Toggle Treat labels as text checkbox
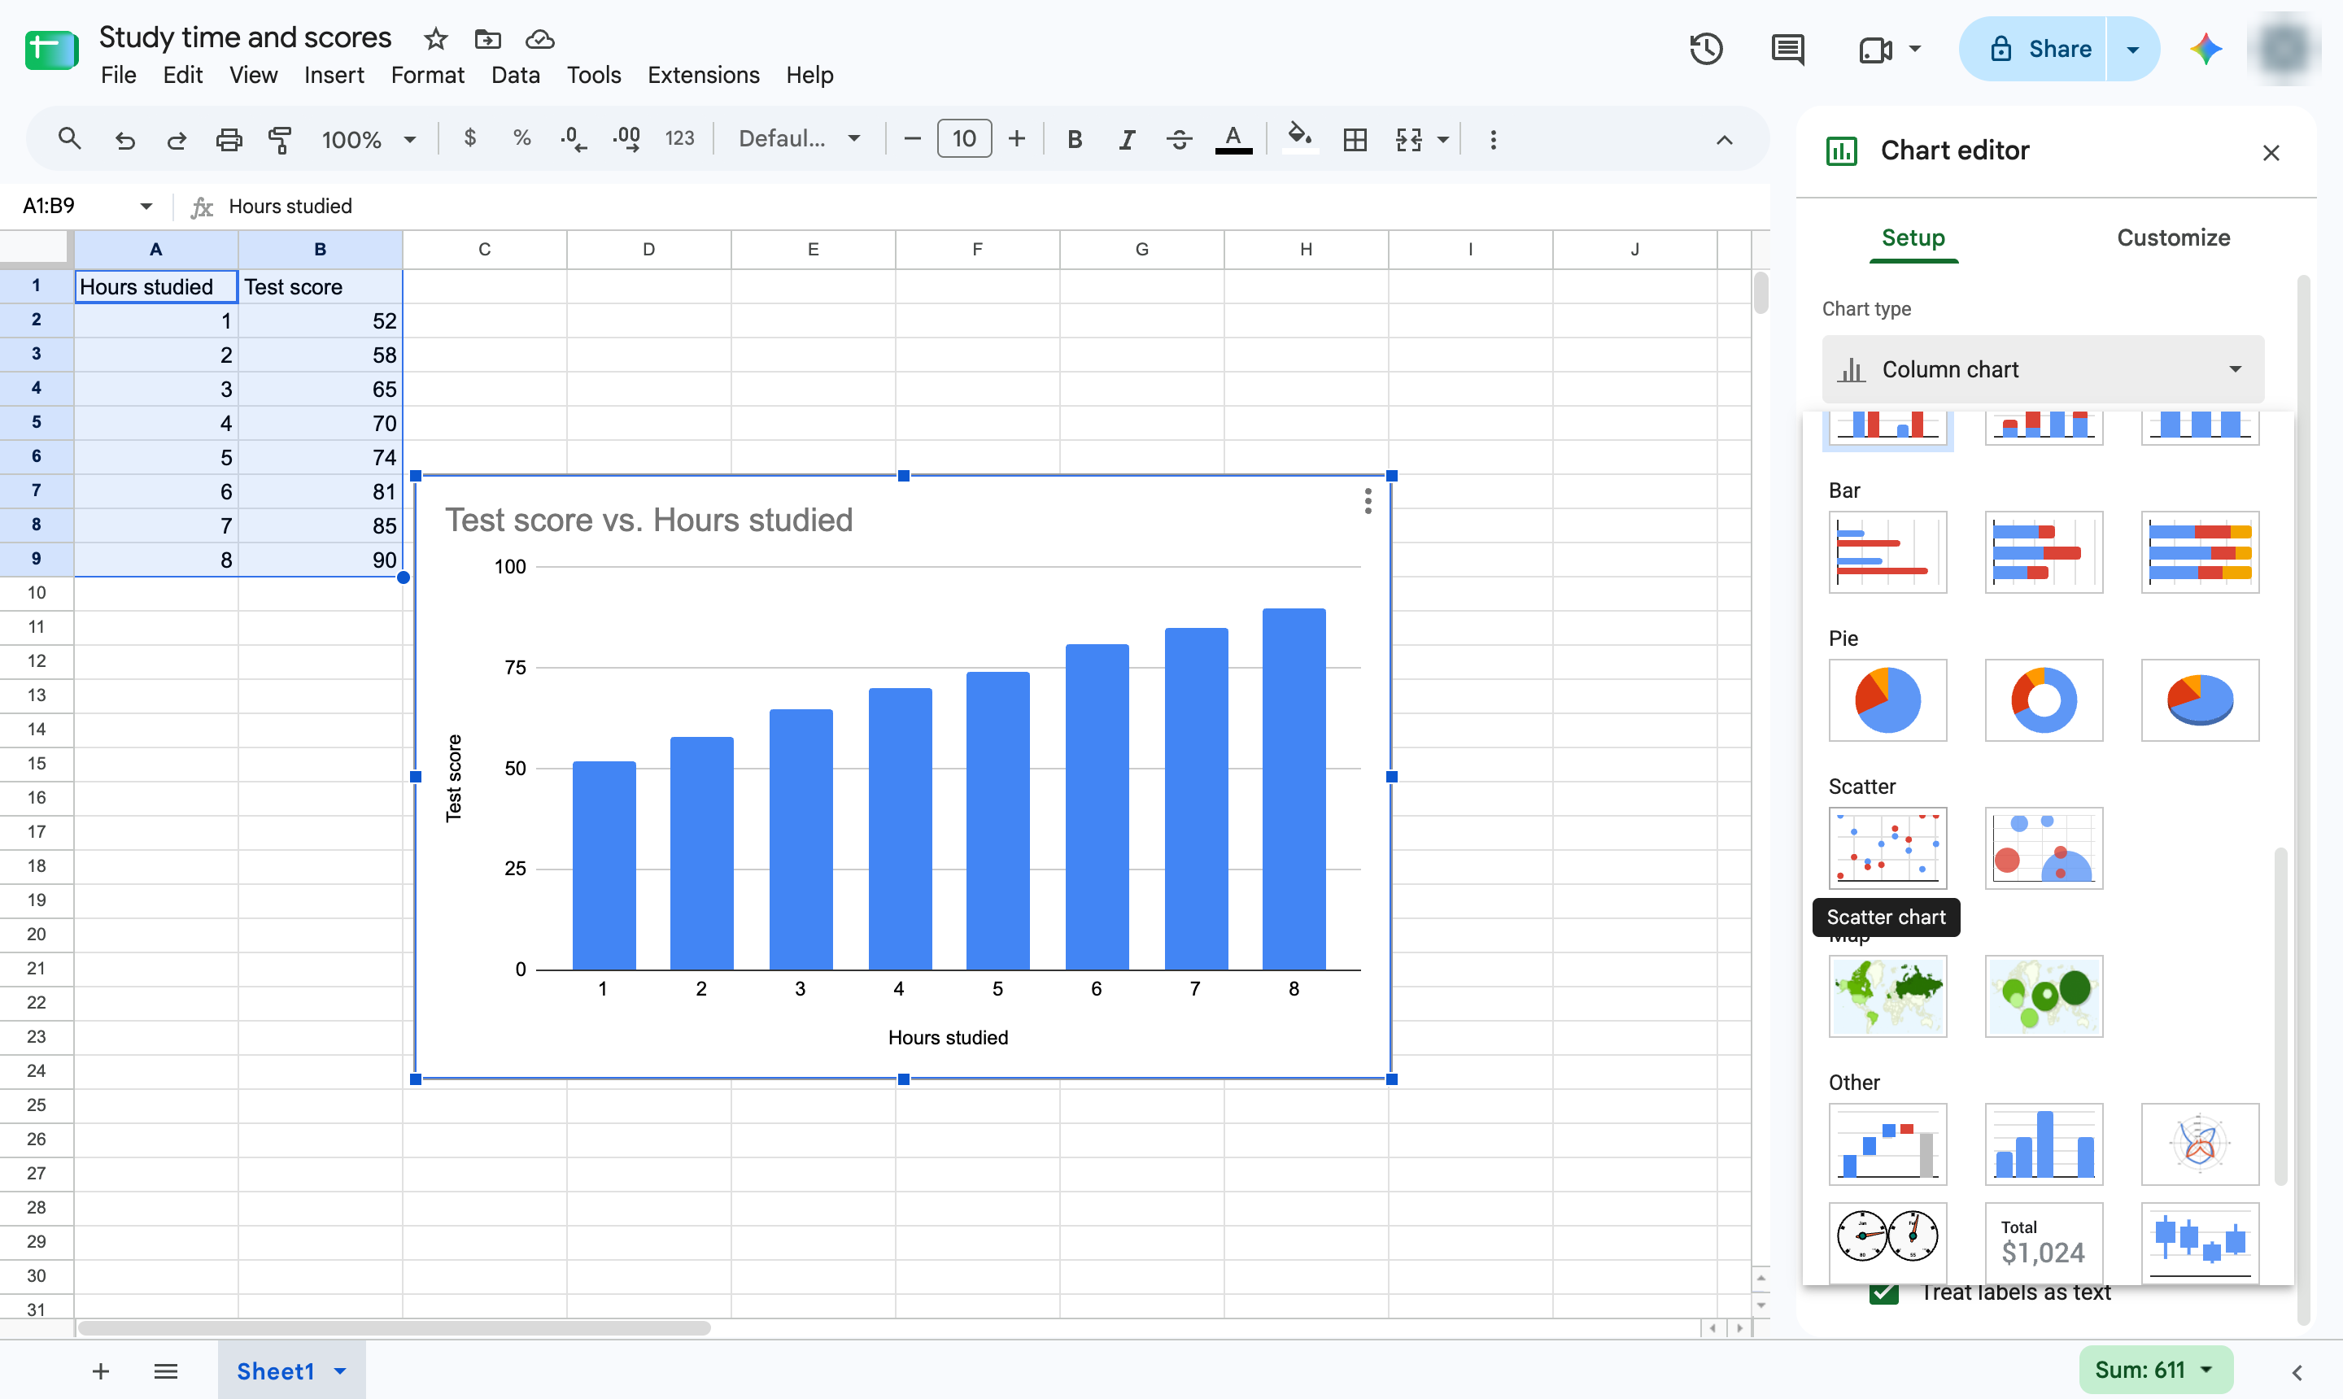 click(1883, 1292)
